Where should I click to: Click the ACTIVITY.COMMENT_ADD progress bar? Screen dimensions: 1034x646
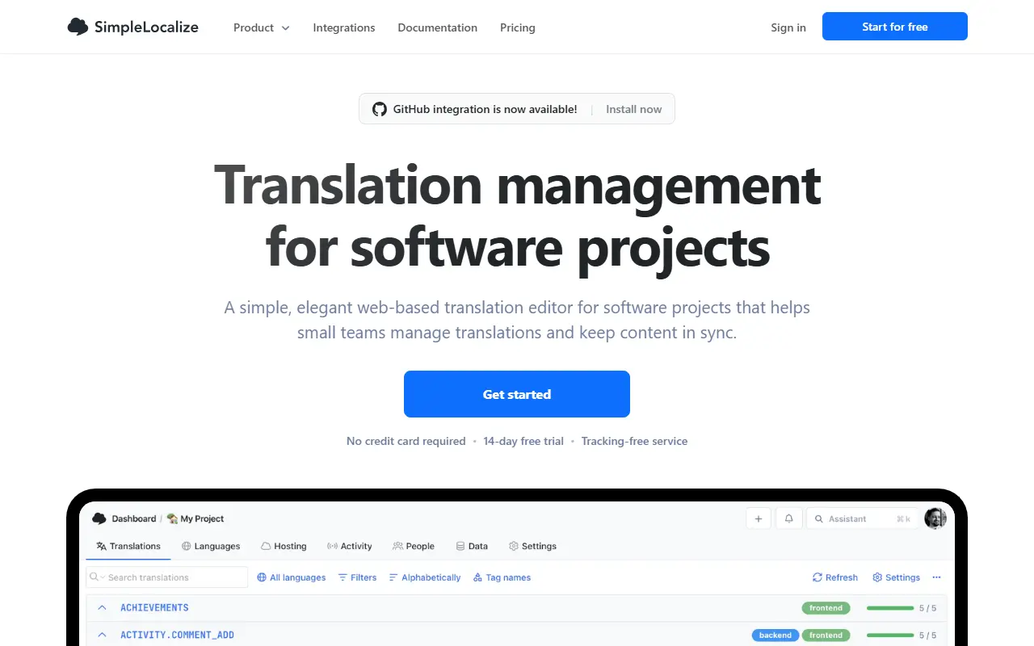click(x=890, y=636)
